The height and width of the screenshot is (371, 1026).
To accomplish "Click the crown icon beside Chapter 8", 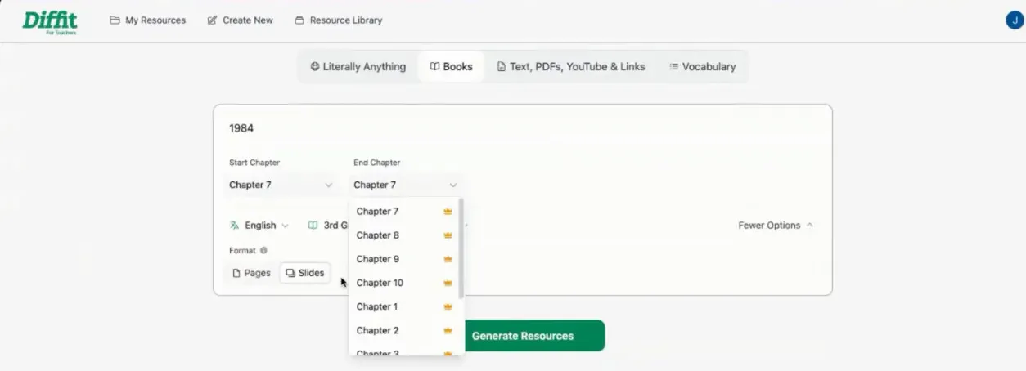I will [x=448, y=235].
